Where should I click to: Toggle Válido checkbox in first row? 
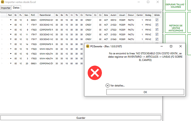pos(157,20)
